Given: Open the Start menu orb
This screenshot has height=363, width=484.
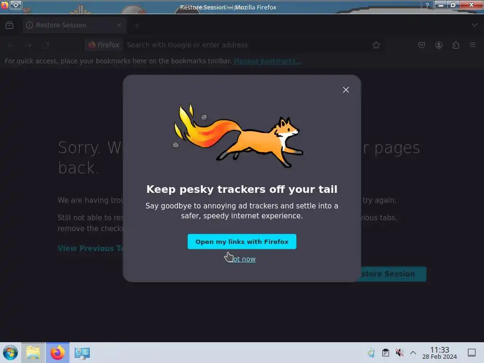Looking at the screenshot, I should tap(10, 353).
